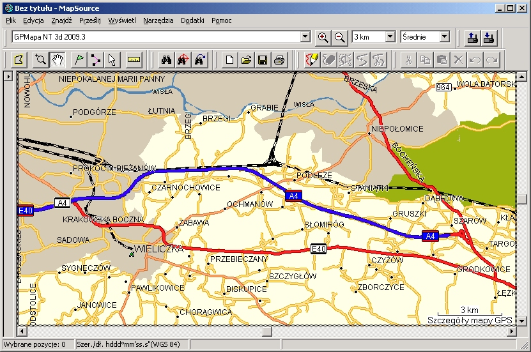Click the disabled Cut scissors icon
The width and height of the screenshot is (531, 352).
(x=408, y=60)
